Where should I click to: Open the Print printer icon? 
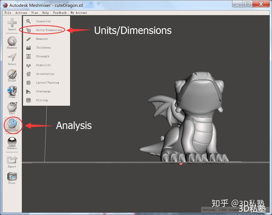12,176
